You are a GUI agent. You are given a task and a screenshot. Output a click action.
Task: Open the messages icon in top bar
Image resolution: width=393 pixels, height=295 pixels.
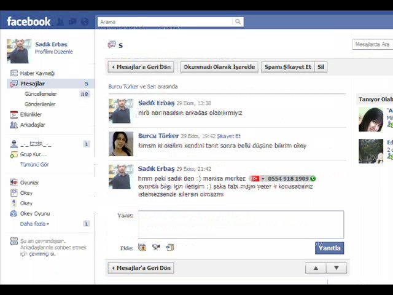pyautogui.click(x=72, y=22)
